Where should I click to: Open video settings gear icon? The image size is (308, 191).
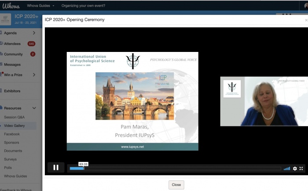(295, 169)
